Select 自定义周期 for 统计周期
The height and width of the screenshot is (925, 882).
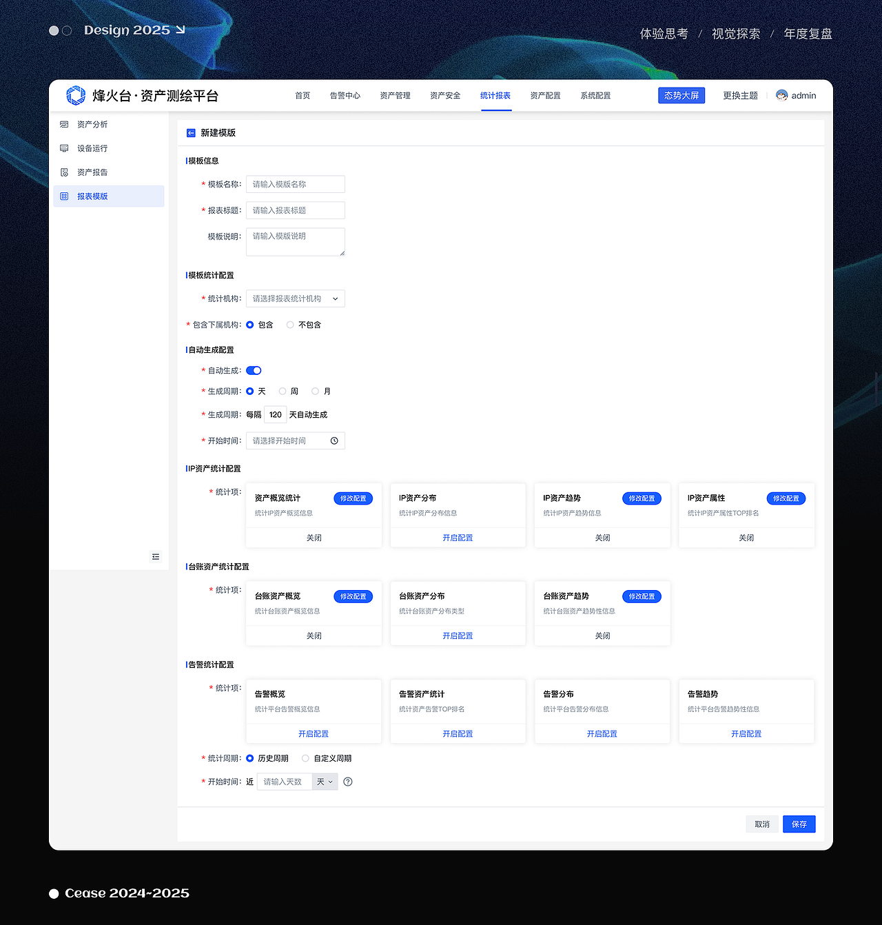pos(305,758)
